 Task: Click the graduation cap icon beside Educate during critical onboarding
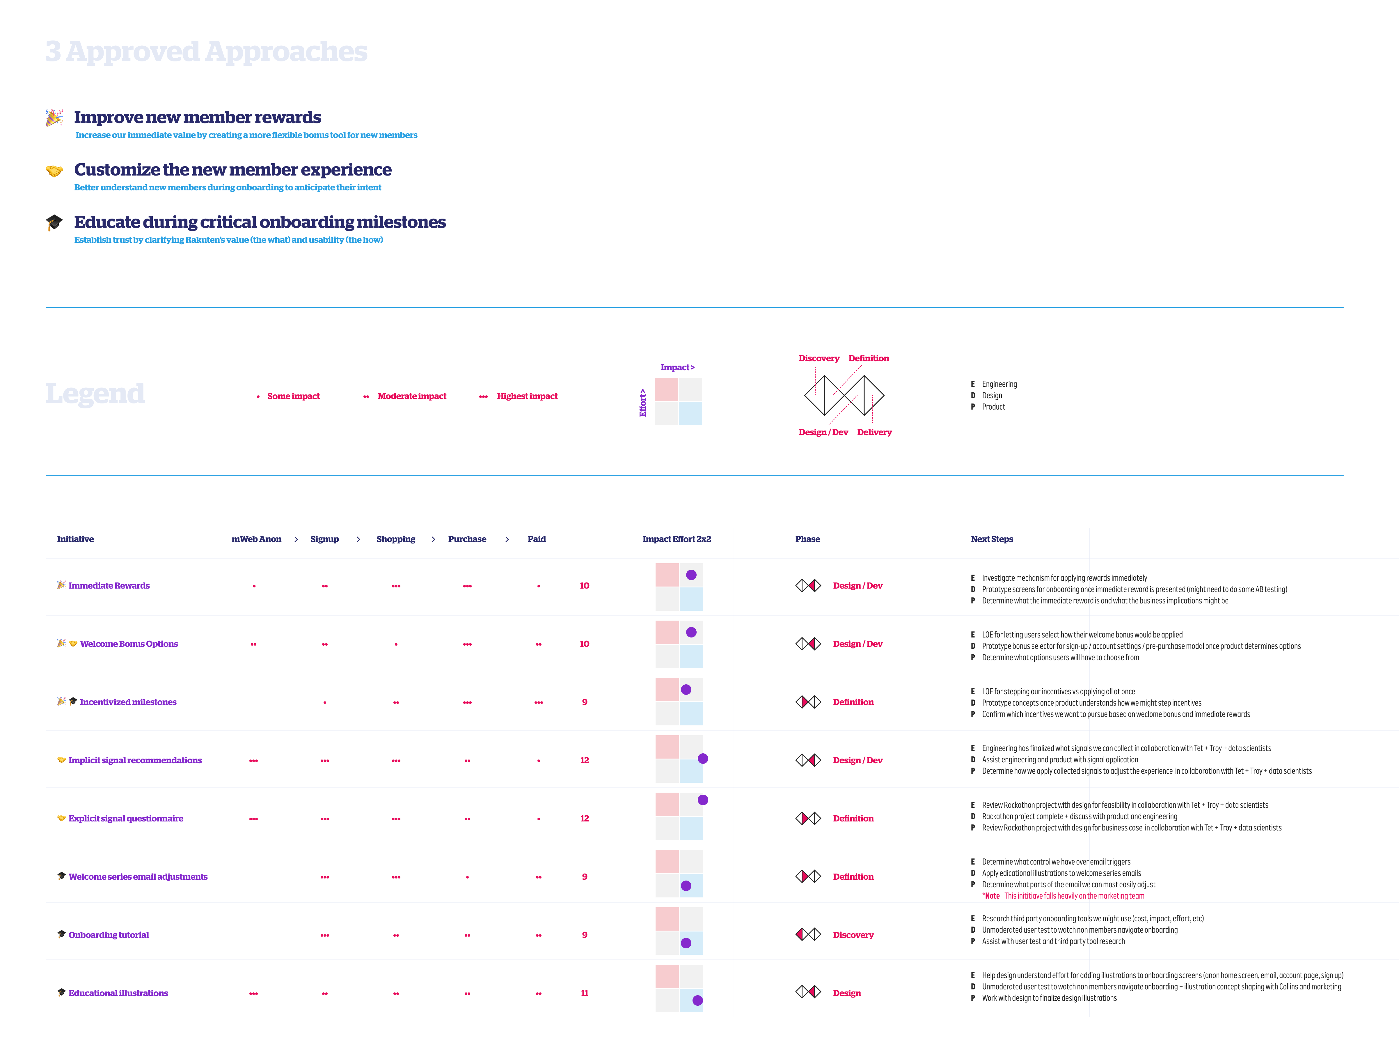click(x=54, y=223)
